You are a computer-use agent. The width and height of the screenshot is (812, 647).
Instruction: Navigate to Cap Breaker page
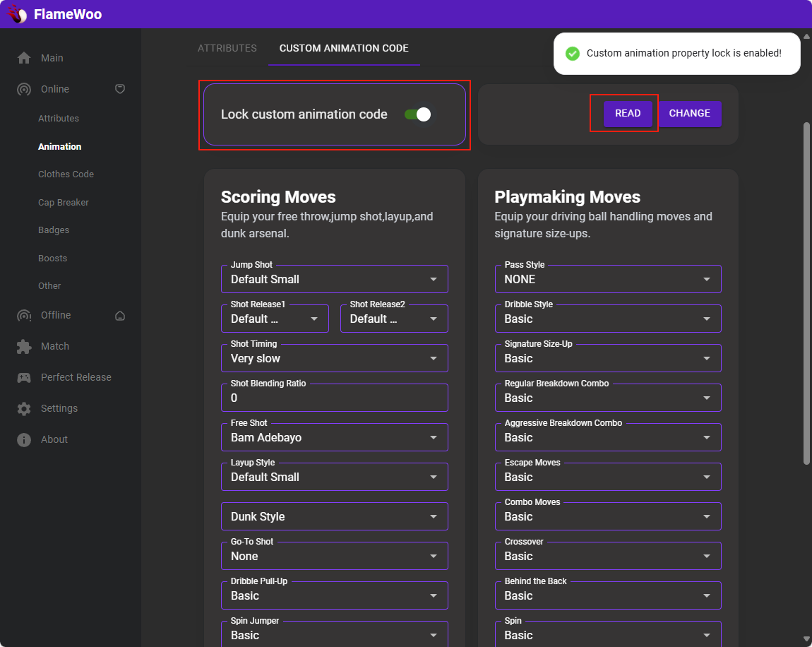click(63, 202)
